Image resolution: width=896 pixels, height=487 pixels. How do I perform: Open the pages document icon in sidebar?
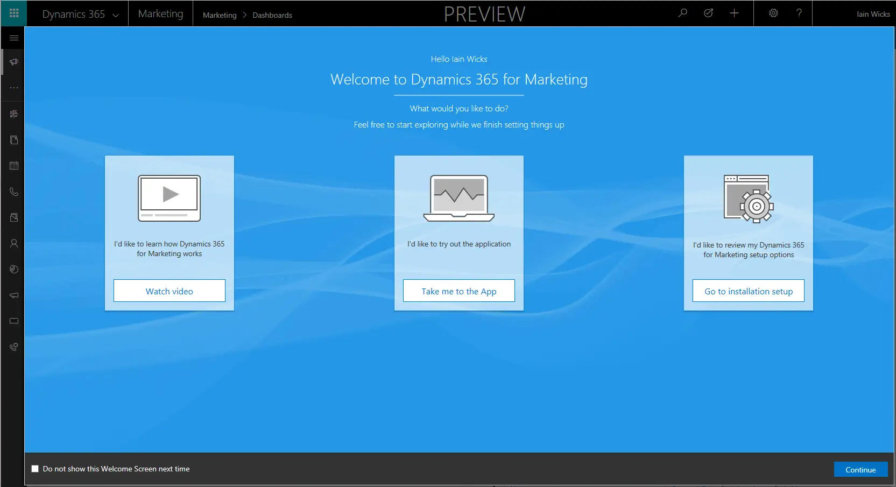(x=14, y=140)
